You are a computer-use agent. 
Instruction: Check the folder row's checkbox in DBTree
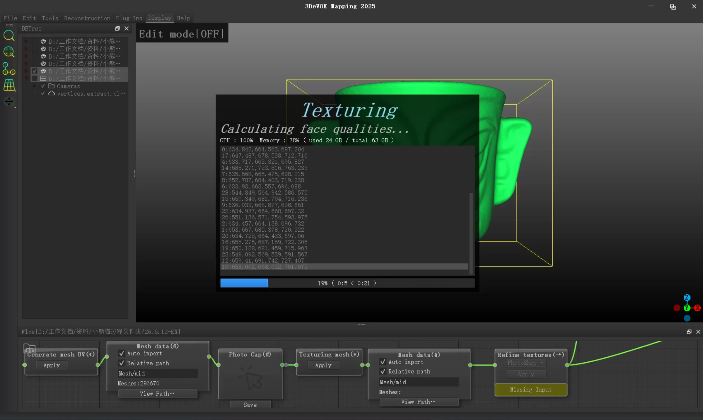click(35, 78)
